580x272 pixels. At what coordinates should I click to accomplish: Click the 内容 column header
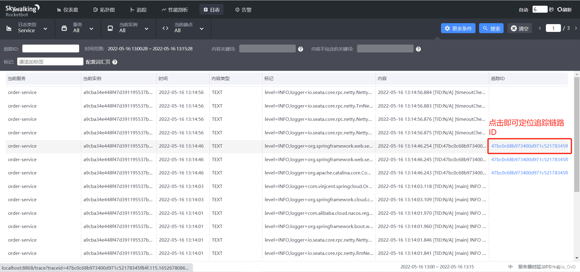(x=432, y=79)
